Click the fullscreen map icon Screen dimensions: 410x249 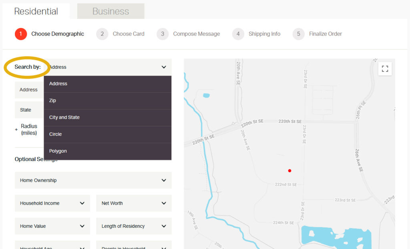(385, 69)
